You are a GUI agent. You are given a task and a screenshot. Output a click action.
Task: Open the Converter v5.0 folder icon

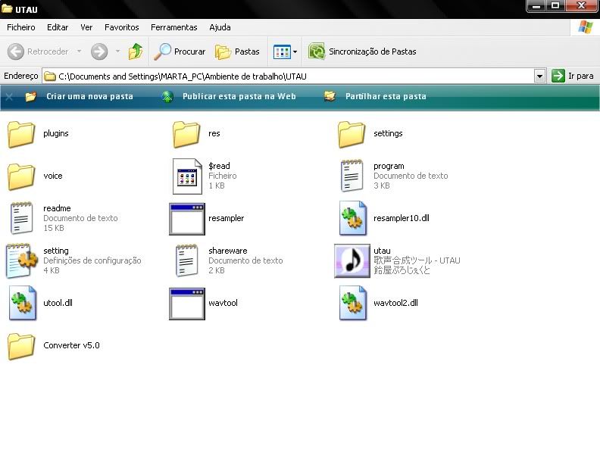(x=21, y=346)
